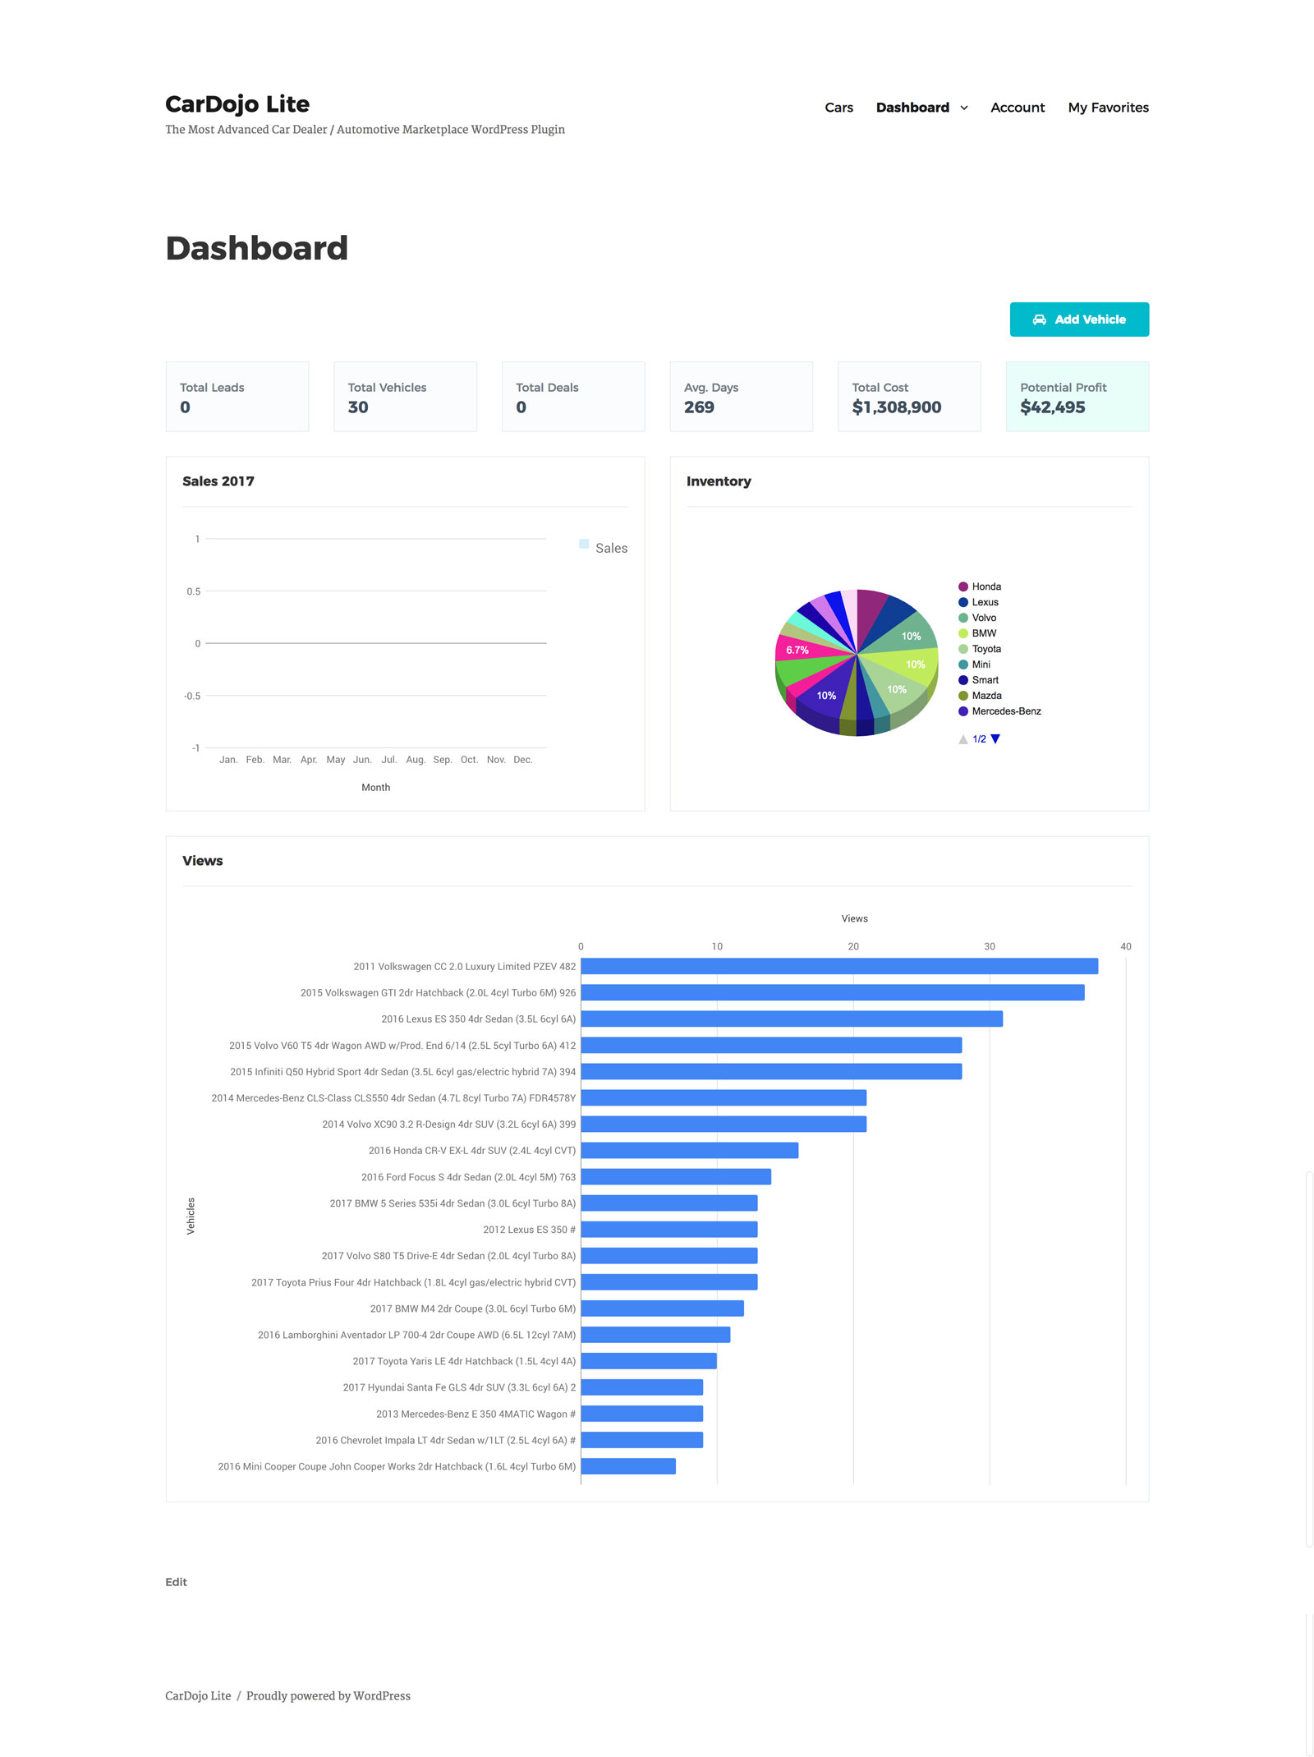Screen dimensions: 1314x1757
Task: Click the Mazda legend color dot
Action: coord(963,696)
